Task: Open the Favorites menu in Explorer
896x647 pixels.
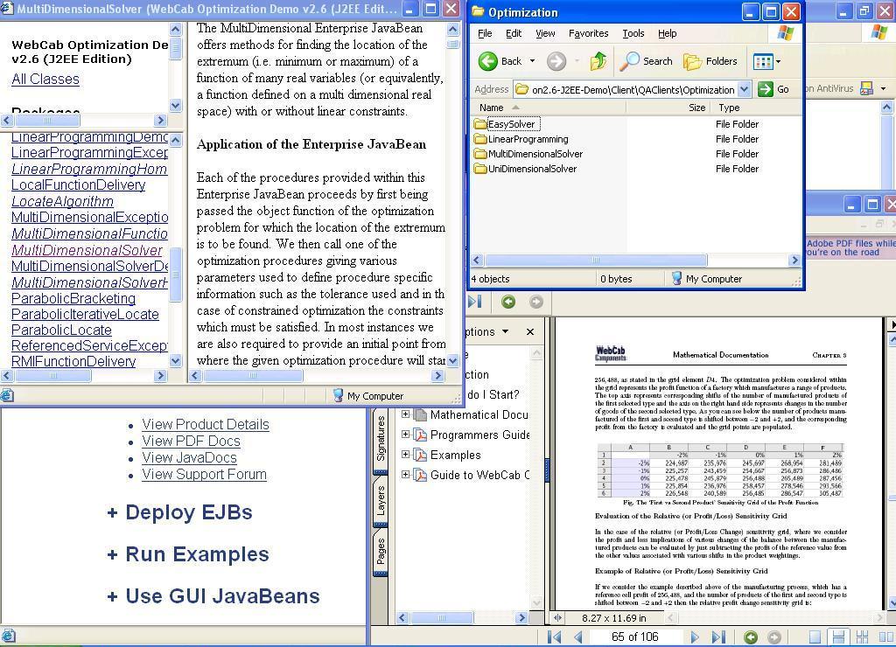Action: [x=589, y=34]
